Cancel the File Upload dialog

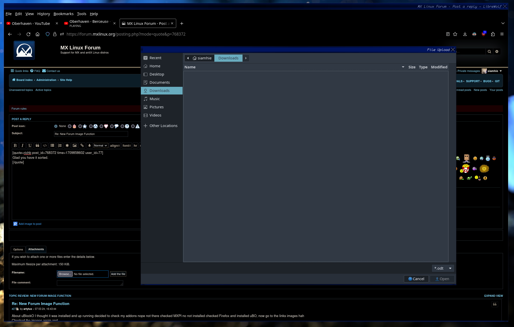(x=416, y=279)
